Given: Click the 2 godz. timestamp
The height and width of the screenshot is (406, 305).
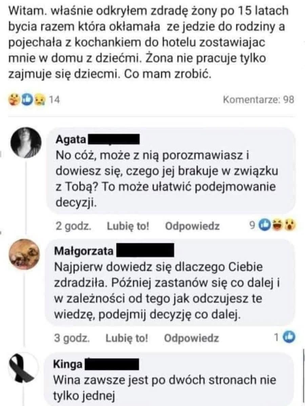Looking at the screenshot, I should click(73, 226).
